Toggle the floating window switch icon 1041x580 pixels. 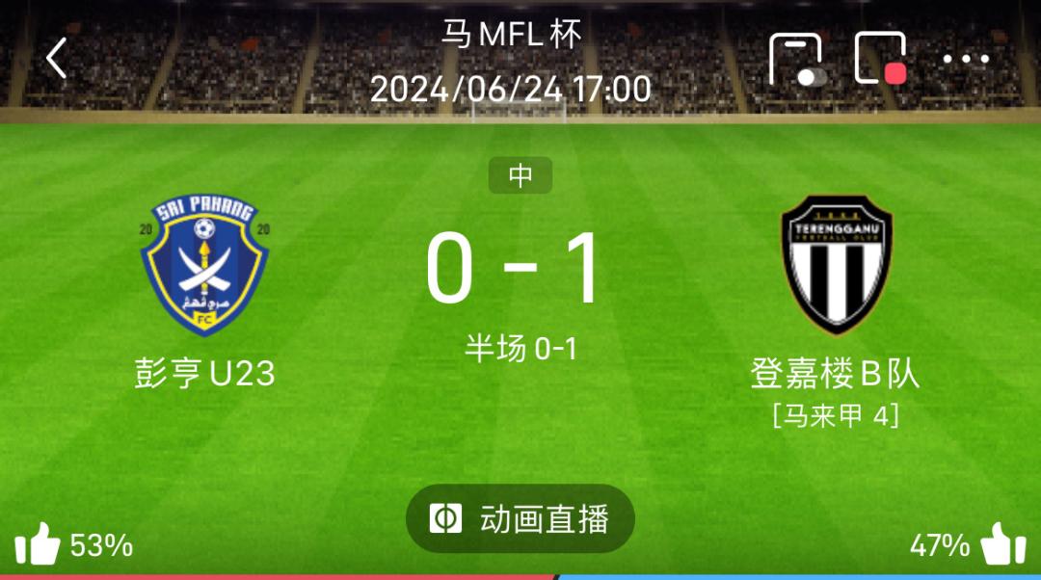click(797, 59)
